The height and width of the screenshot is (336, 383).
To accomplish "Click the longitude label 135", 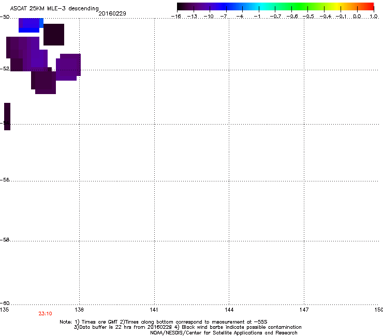I will pos(4,310).
